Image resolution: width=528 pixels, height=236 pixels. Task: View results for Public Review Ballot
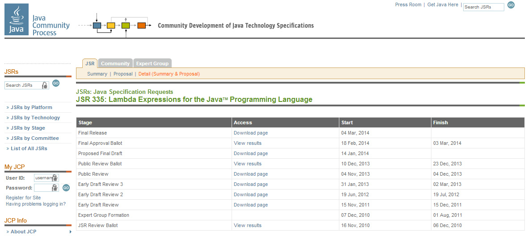(248, 164)
